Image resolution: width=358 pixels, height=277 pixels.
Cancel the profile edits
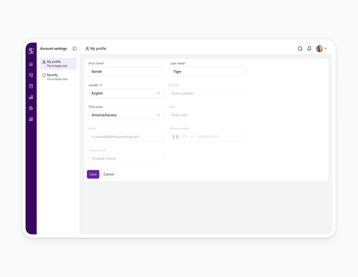(x=109, y=174)
